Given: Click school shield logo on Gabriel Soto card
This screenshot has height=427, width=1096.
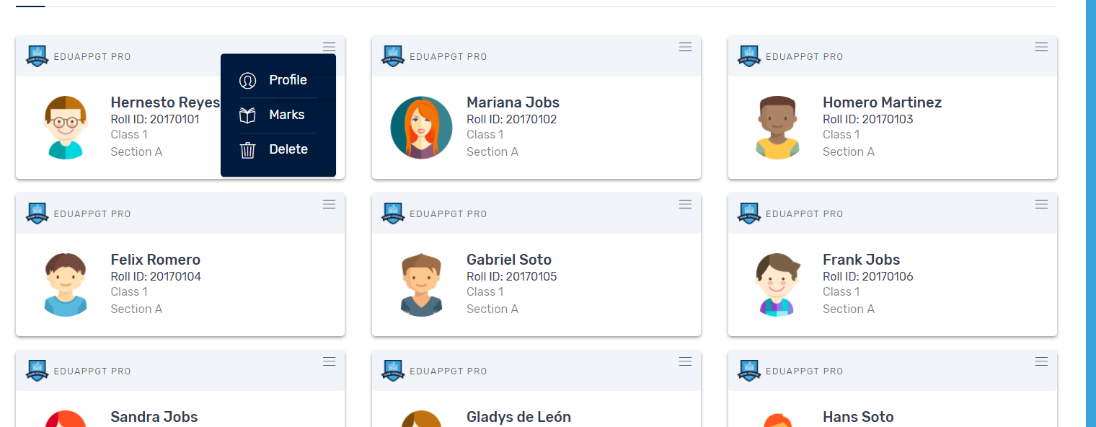Looking at the screenshot, I should (393, 213).
